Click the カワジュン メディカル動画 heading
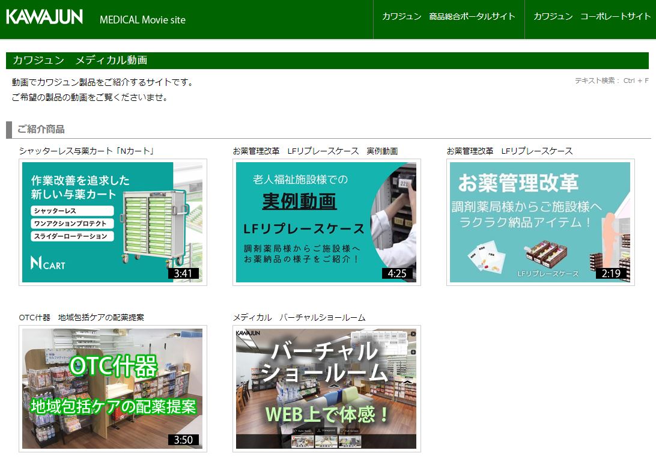The width and height of the screenshot is (656, 459). coord(80,60)
